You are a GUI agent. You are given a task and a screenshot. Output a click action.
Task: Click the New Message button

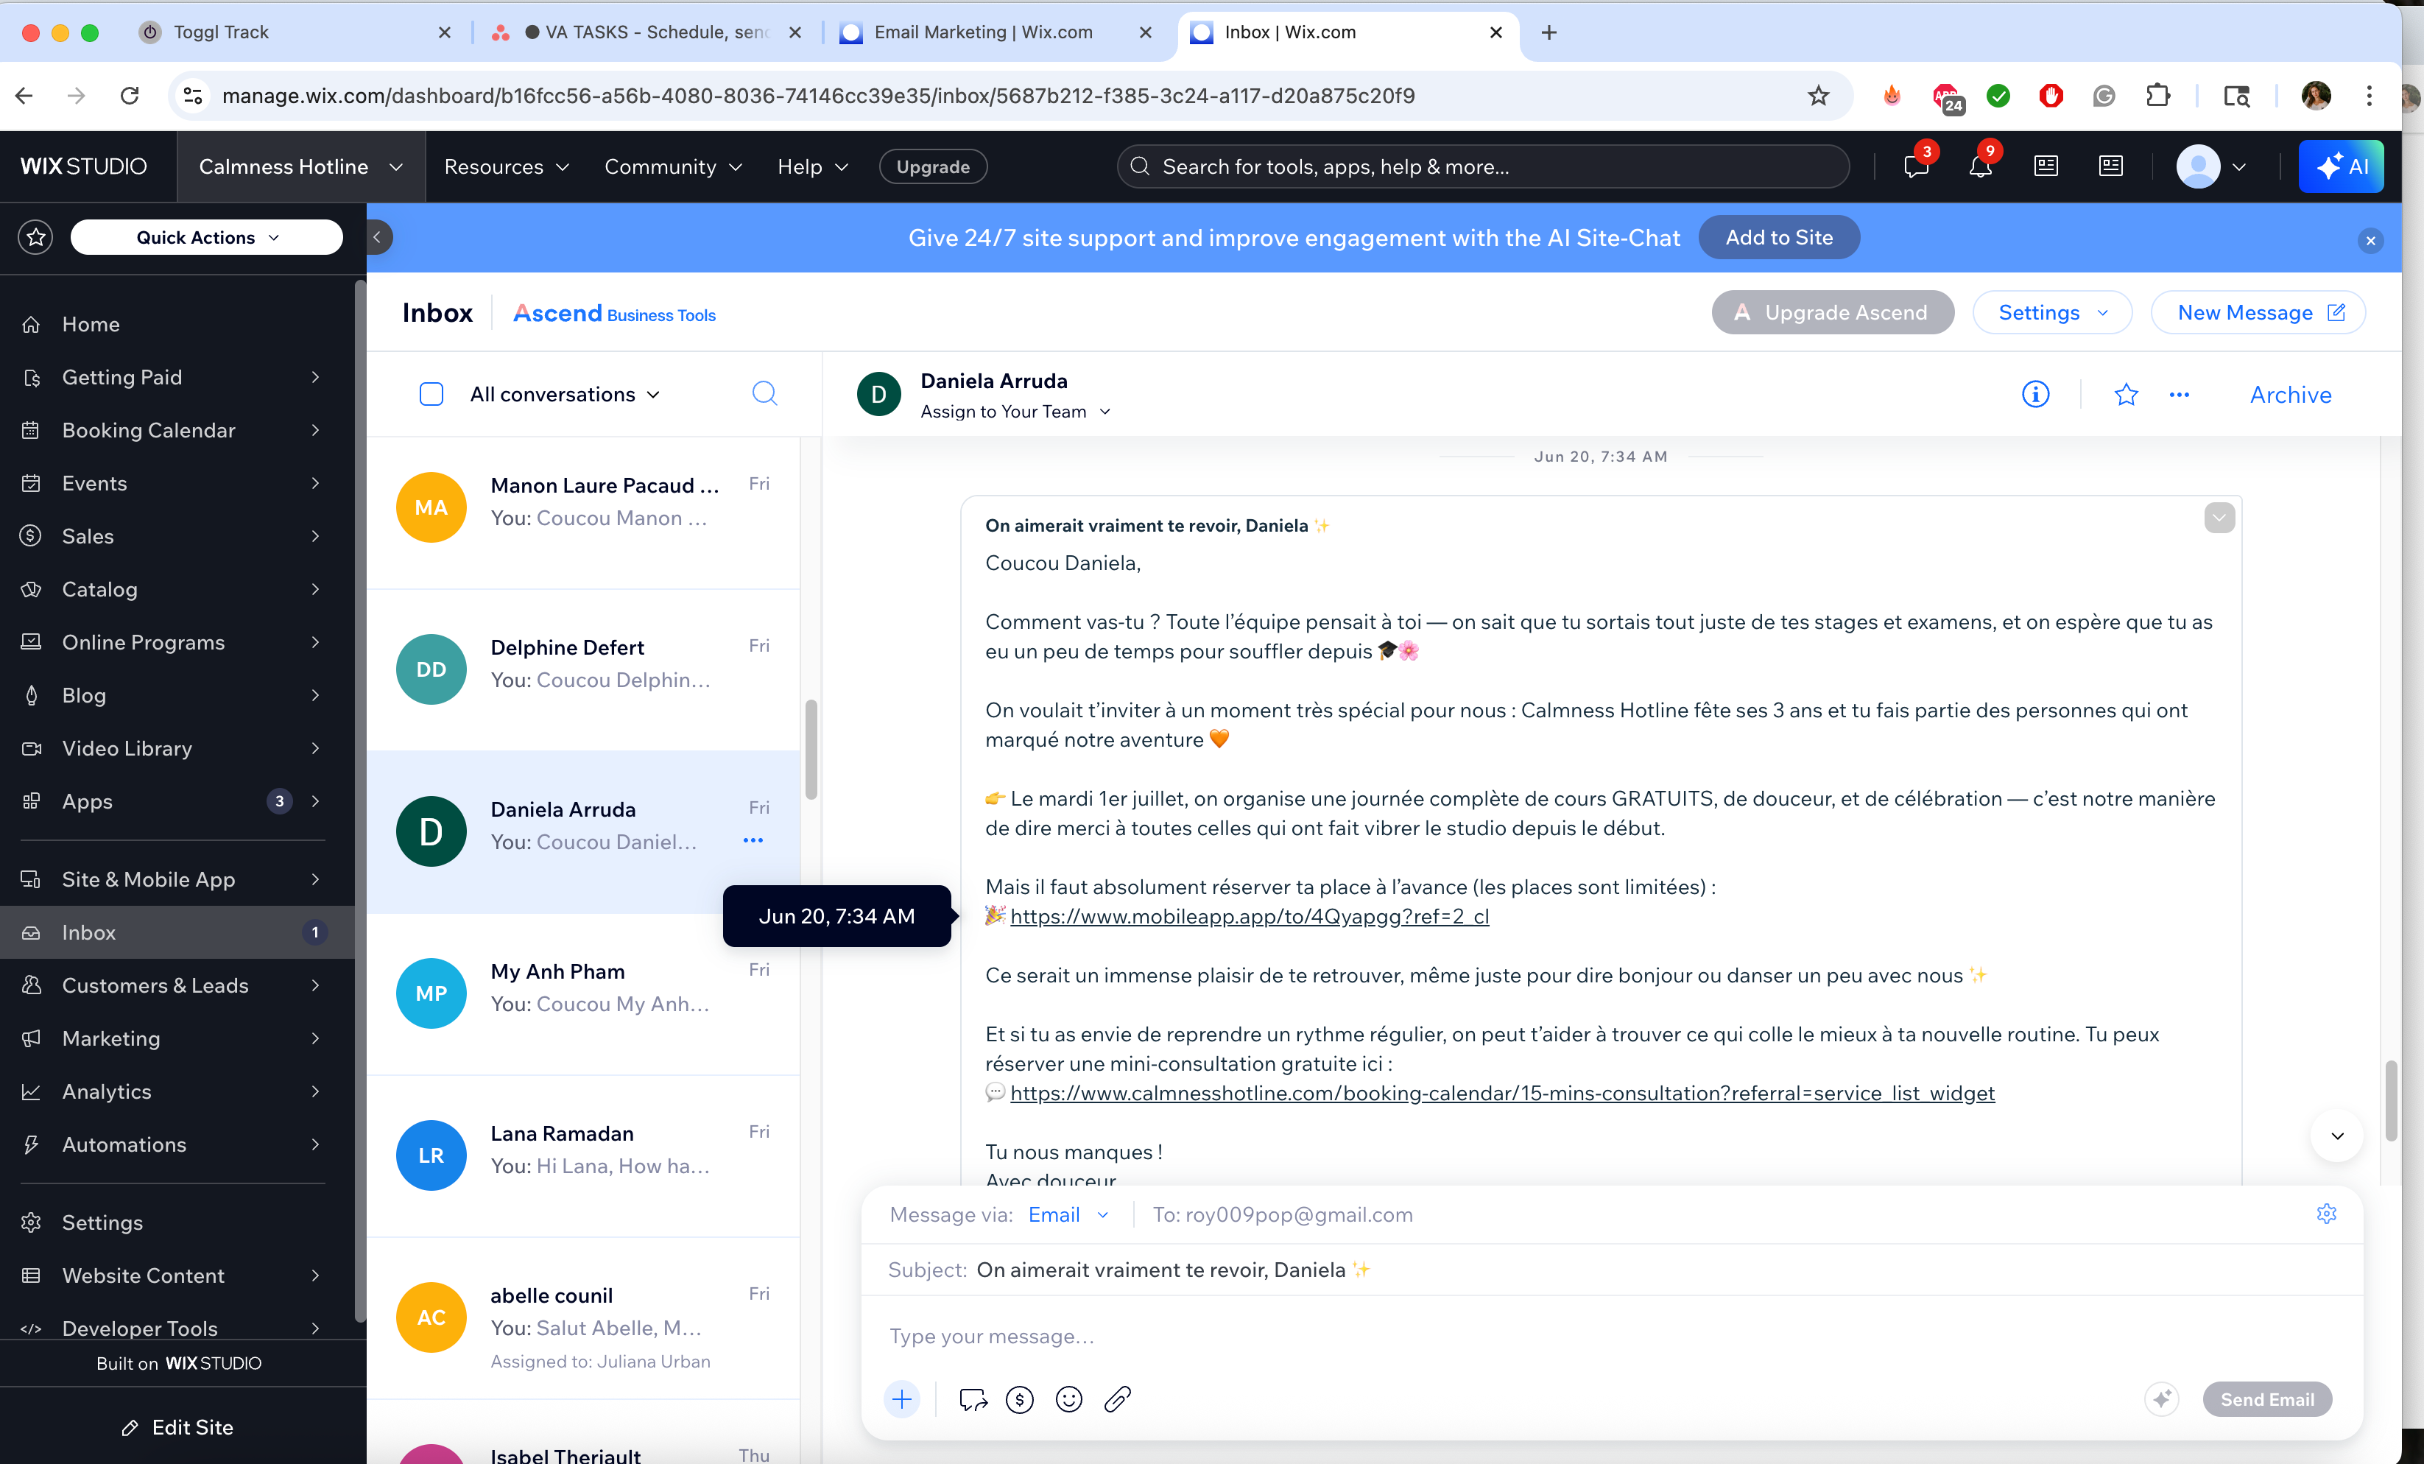[2258, 313]
